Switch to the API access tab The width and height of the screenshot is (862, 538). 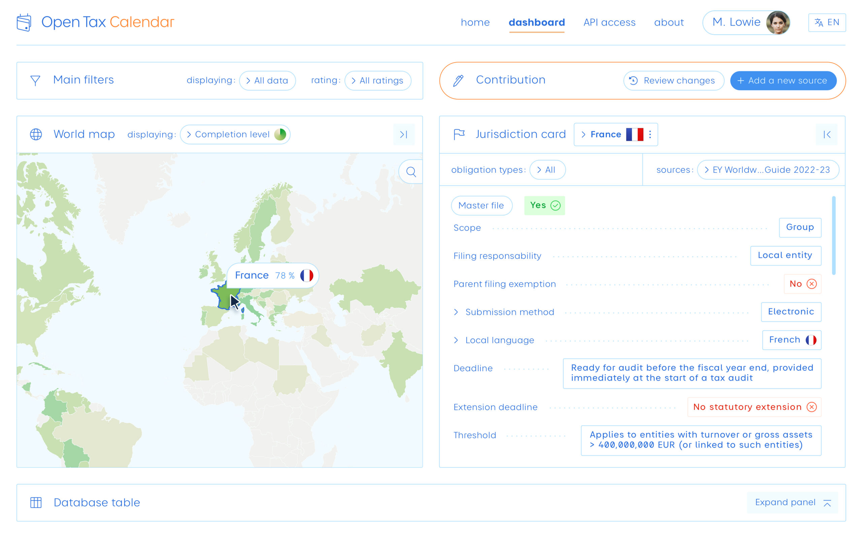coord(609,23)
